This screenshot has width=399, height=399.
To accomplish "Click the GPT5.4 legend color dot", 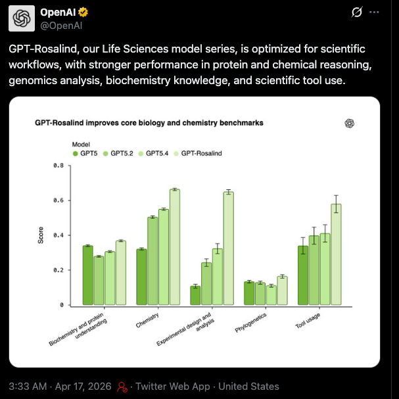I will 141,153.
